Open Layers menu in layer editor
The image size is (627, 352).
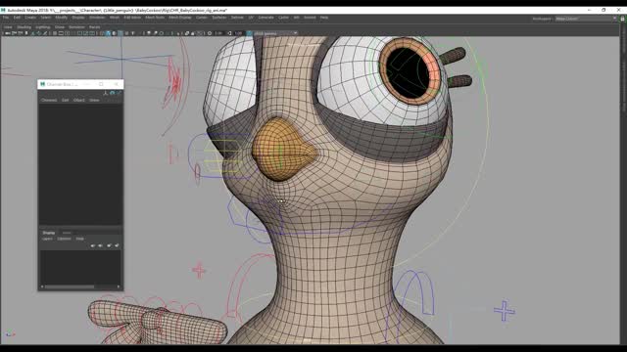[47, 239]
